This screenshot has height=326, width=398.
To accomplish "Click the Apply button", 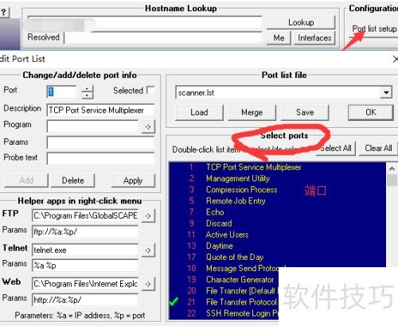I will (x=133, y=180).
